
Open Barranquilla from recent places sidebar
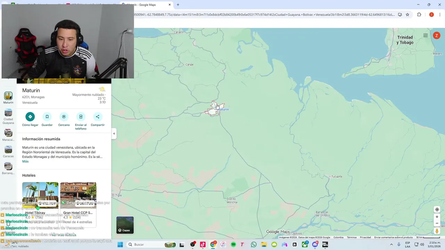pos(8,168)
